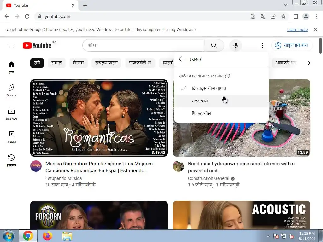
Task: Go to Home in sidebar
Action: [11, 67]
